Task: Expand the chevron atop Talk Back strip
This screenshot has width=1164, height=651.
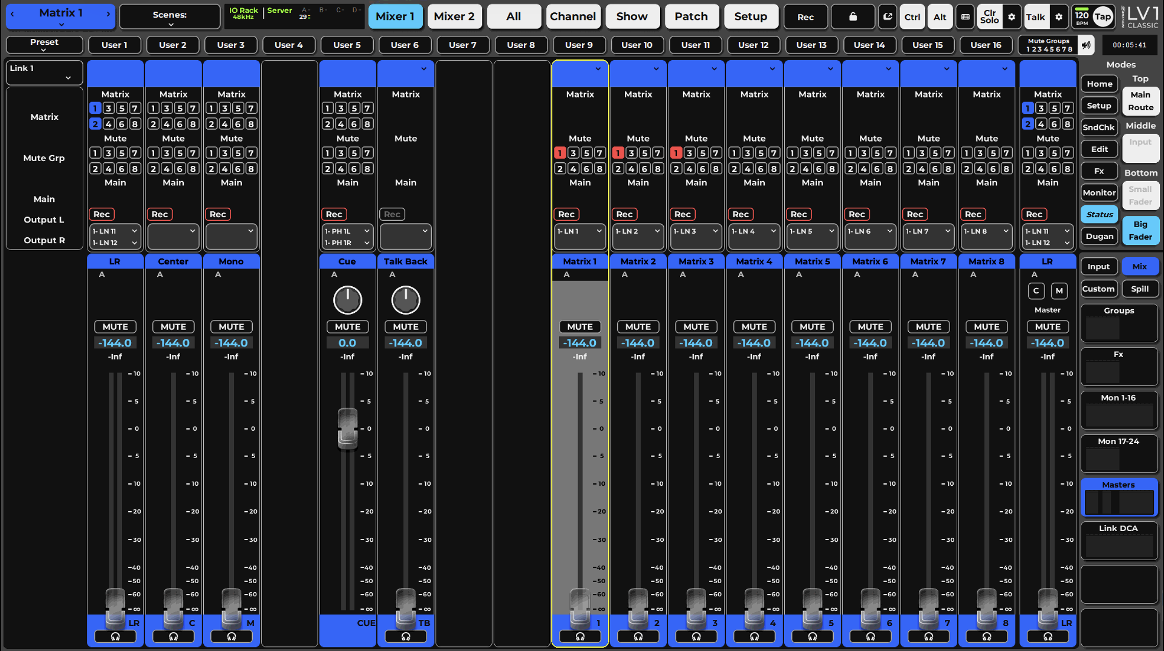Action: (424, 69)
